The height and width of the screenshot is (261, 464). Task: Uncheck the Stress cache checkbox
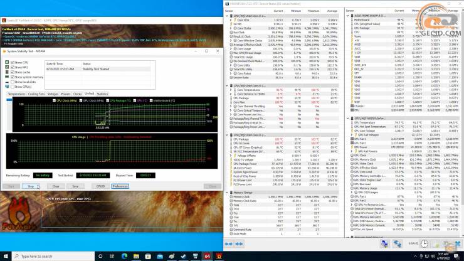point(13,72)
